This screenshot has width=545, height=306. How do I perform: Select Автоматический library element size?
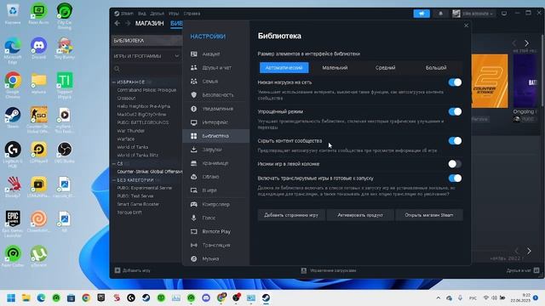click(x=284, y=68)
